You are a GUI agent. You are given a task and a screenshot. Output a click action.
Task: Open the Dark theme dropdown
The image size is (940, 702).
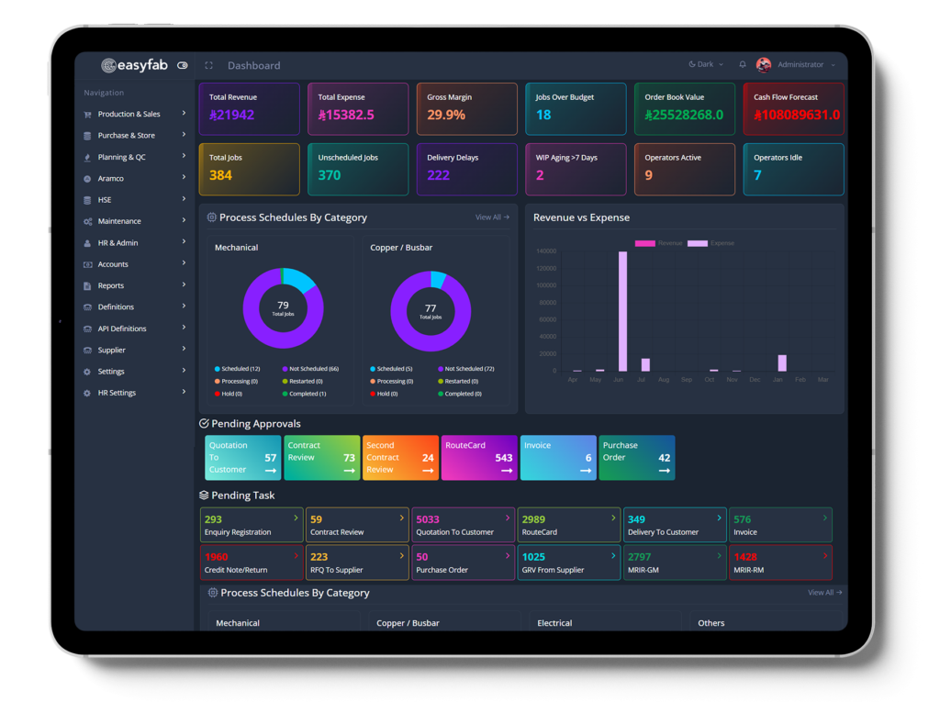point(706,64)
